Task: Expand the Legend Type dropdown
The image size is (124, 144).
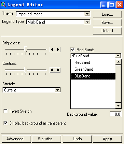Action: (x=87, y=22)
